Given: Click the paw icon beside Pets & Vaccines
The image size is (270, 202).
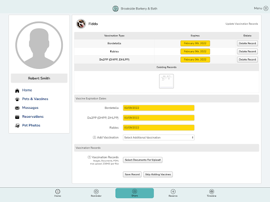Looking at the screenshot, I should click(17, 99).
